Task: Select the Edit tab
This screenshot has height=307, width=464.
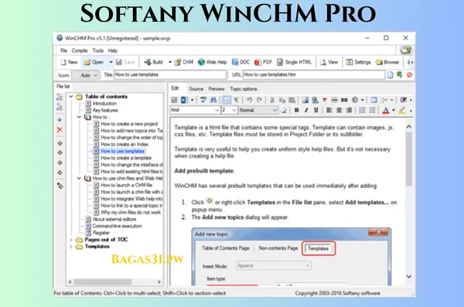Action: [x=175, y=88]
